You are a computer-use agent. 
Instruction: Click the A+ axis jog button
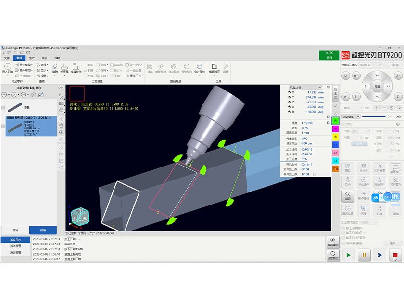tap(345, 76)
